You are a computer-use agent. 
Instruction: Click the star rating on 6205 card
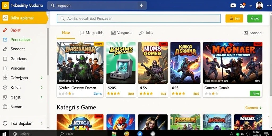113,94
